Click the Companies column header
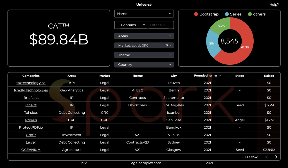Viewport: 288px width, 168px height. pos(31,76)
